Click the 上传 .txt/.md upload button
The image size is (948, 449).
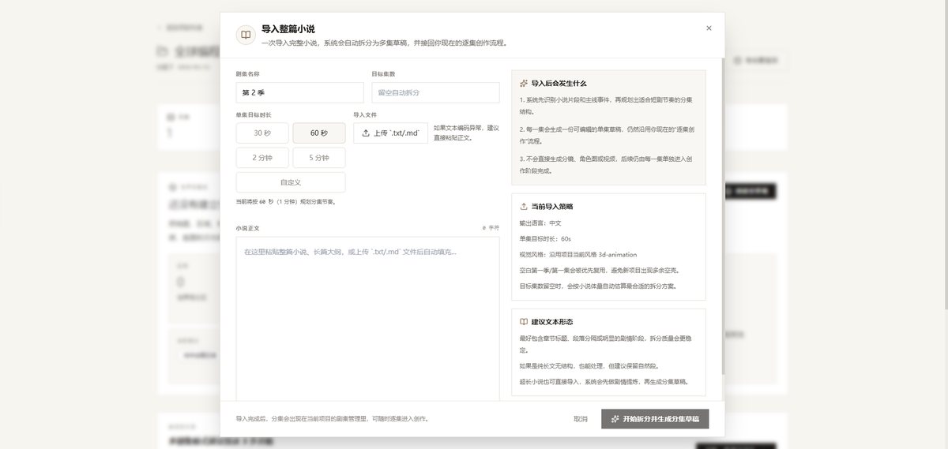(390, 133)
